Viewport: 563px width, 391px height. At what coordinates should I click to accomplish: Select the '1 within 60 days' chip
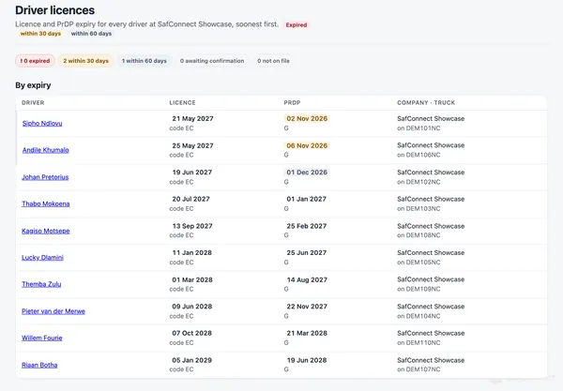click(x=144, y=61)
